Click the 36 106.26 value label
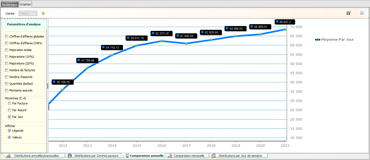 coord(63,82)
